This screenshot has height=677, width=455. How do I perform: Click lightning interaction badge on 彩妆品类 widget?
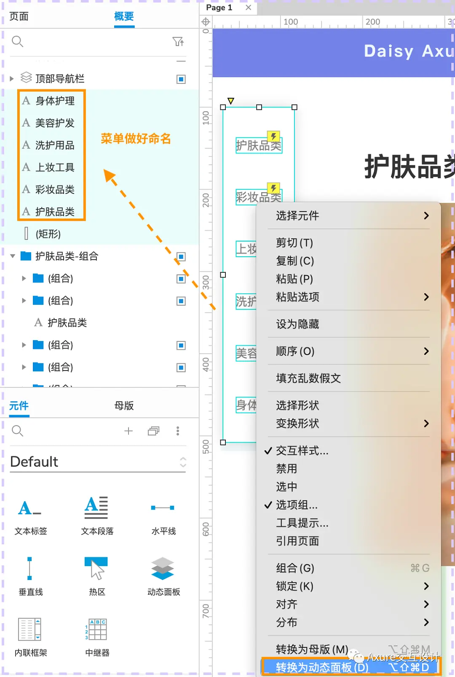tap(274, 188)
